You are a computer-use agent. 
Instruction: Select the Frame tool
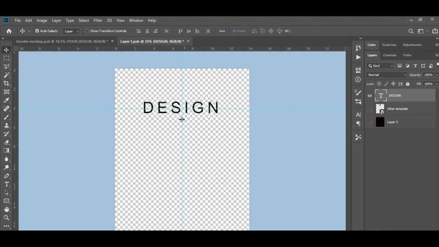coord(6,91)
